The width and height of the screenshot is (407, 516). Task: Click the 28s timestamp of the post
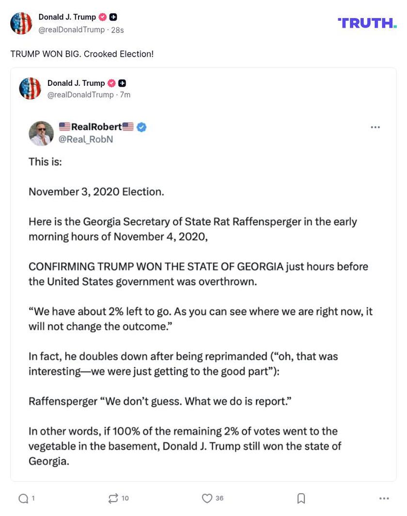(x=118, y=30)
